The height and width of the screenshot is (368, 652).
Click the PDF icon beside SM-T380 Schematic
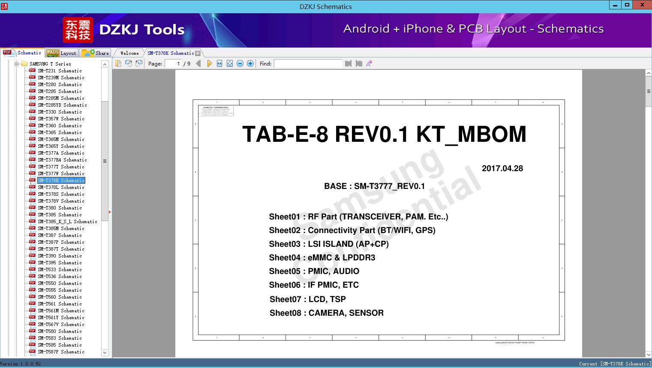coord(32,208)
